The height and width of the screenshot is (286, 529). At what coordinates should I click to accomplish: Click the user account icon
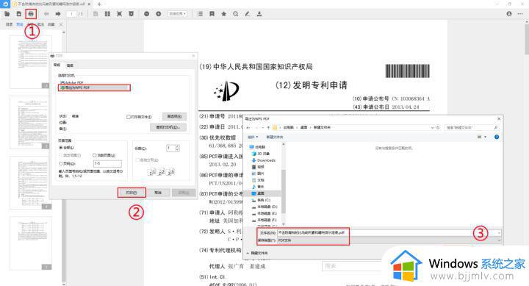pyautogui.click(x=509, y=14)
